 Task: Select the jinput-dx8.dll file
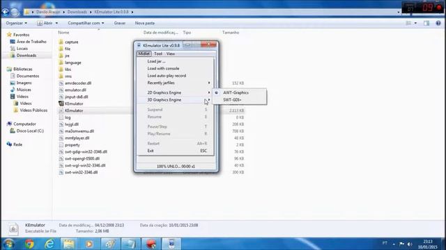click(76, 97)
